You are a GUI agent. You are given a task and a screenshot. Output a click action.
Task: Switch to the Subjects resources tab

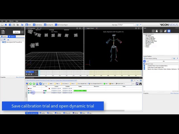(12, 37)
